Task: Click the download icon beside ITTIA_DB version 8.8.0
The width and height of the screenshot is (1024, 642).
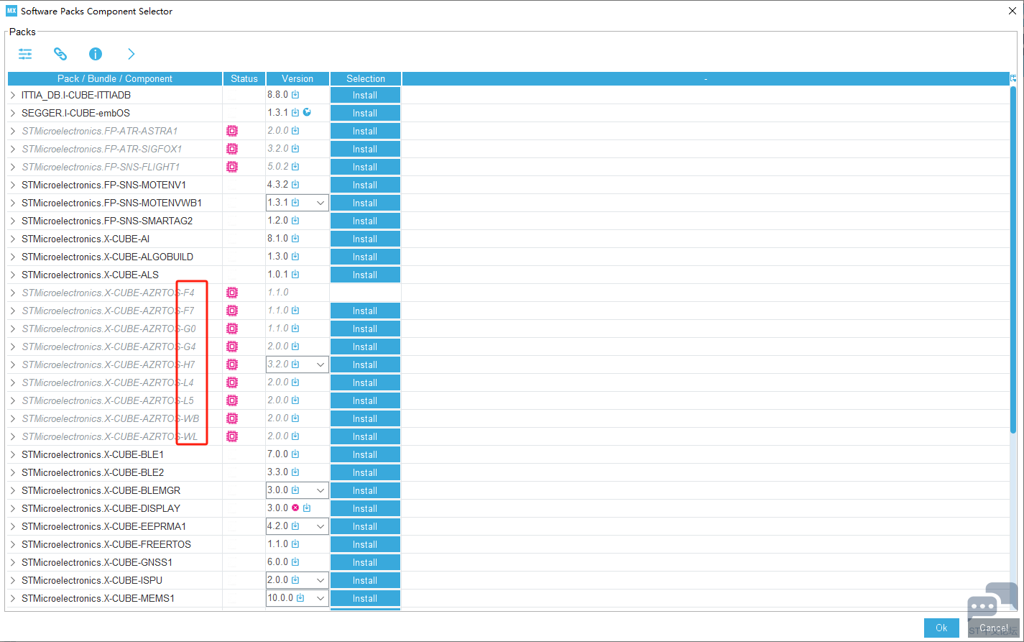Action: 295,95
